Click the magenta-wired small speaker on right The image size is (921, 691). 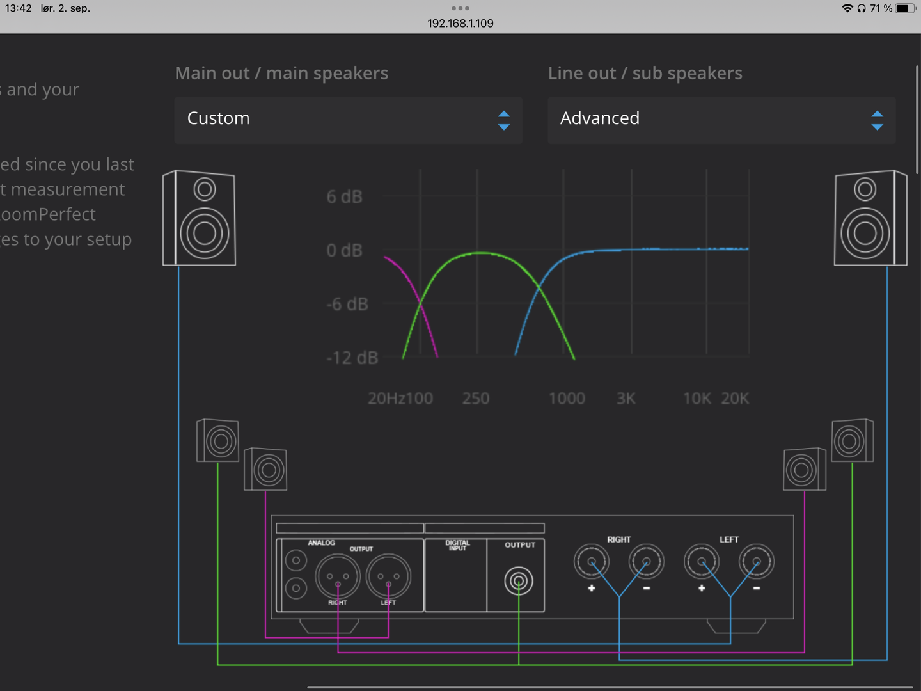tap(805, 469)
